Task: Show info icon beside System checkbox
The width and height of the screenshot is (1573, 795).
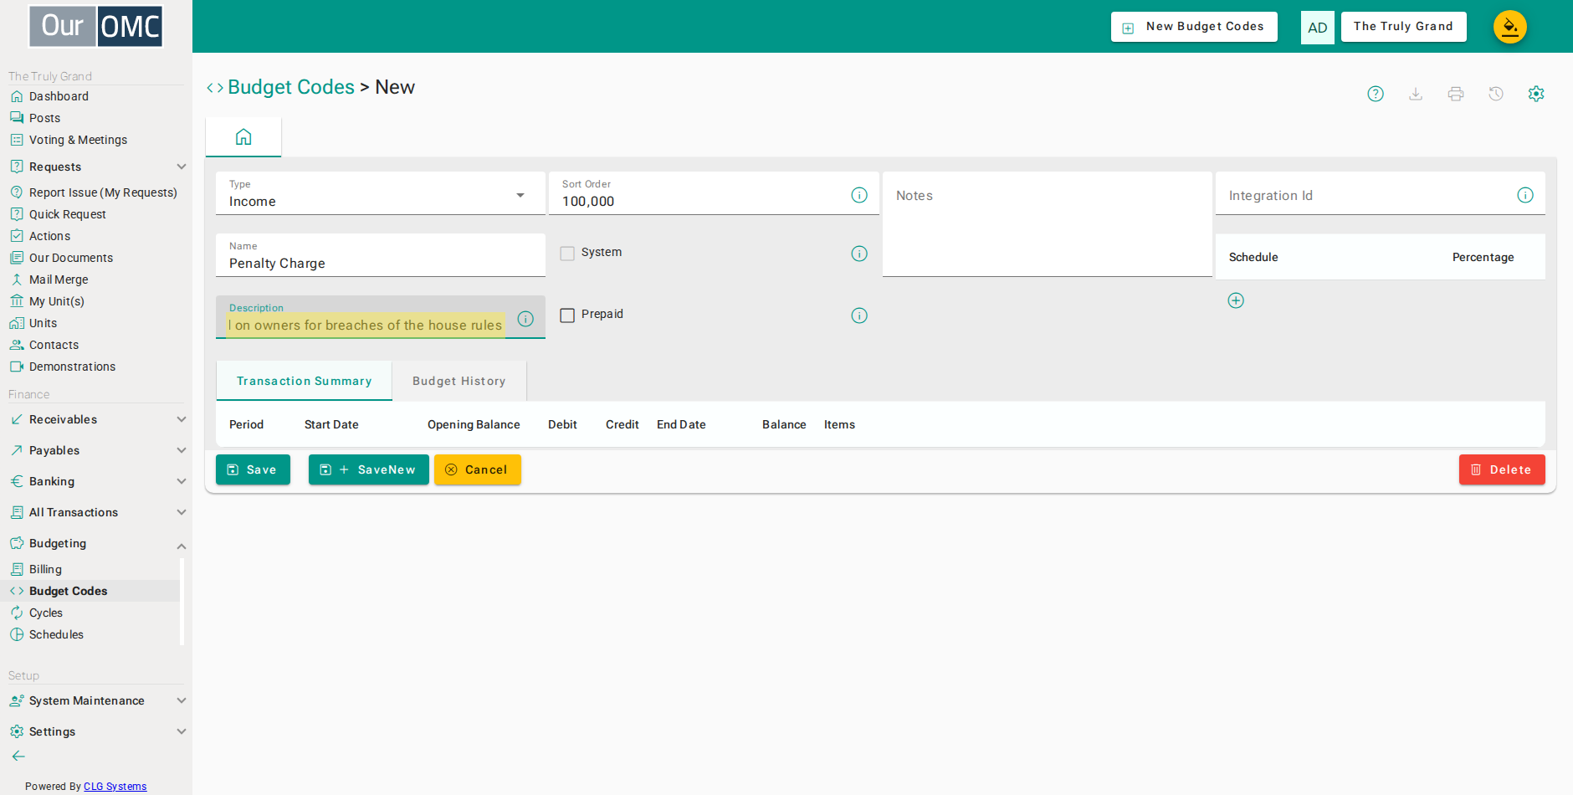Action: [x=859, y=254]
